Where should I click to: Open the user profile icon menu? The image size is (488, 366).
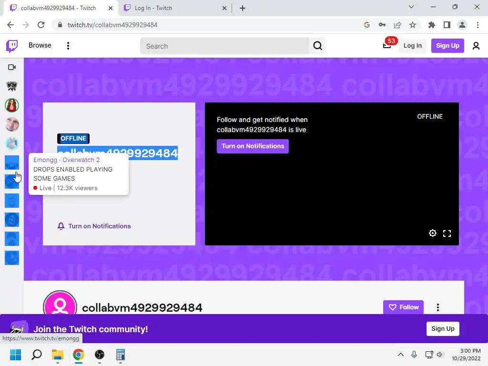tap(476, 46)
